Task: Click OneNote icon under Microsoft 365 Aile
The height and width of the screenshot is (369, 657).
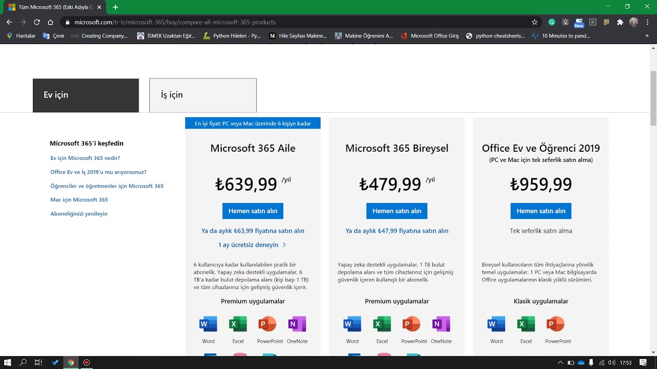Action: tap(297, 324)
